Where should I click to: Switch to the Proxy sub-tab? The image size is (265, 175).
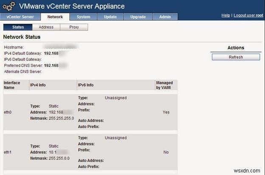tap(74, 27)
